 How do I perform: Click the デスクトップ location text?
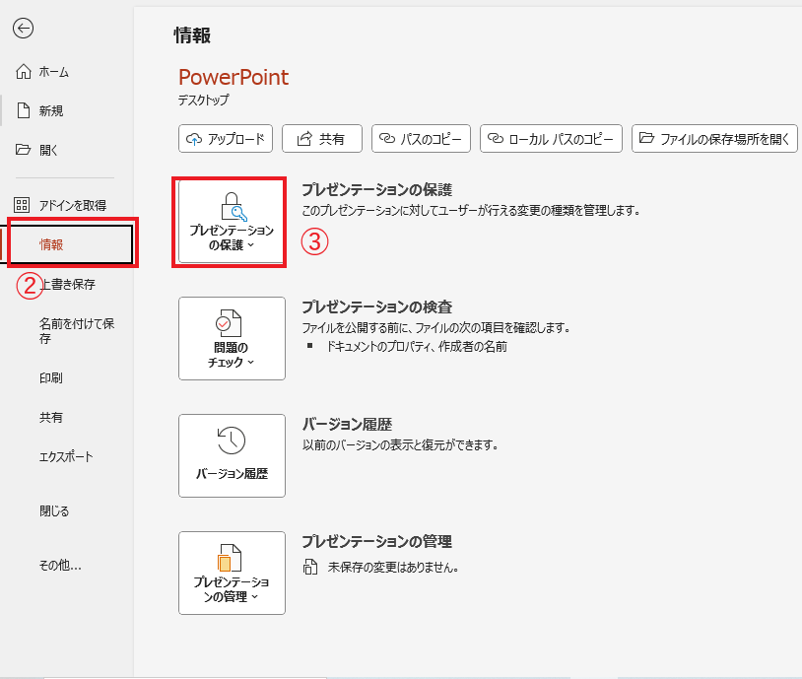pos(203,100)
